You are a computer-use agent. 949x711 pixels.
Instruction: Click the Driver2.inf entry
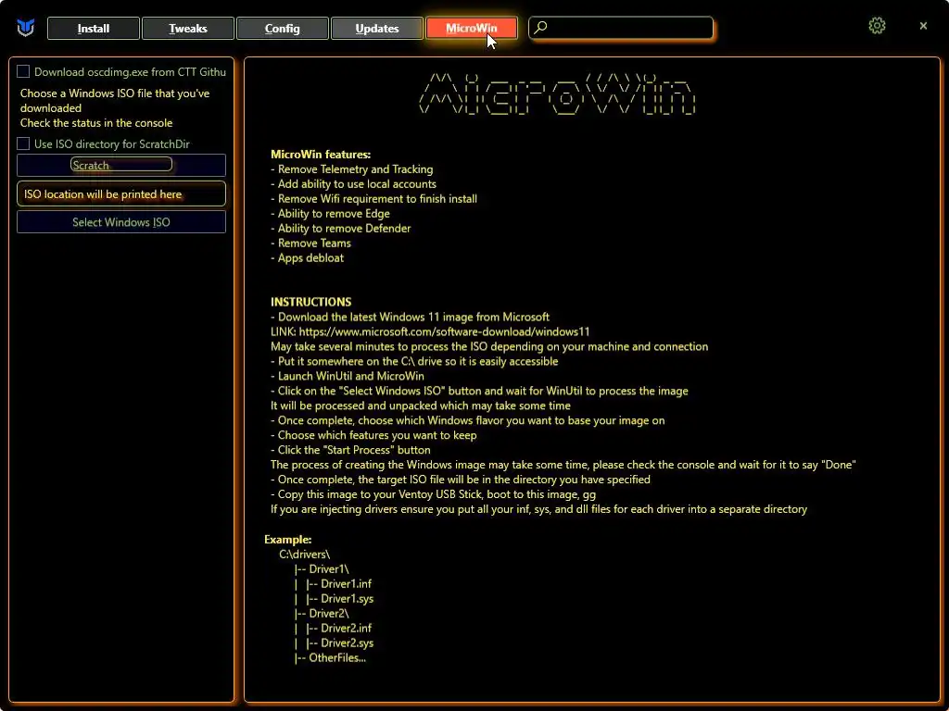click(346, 629)
